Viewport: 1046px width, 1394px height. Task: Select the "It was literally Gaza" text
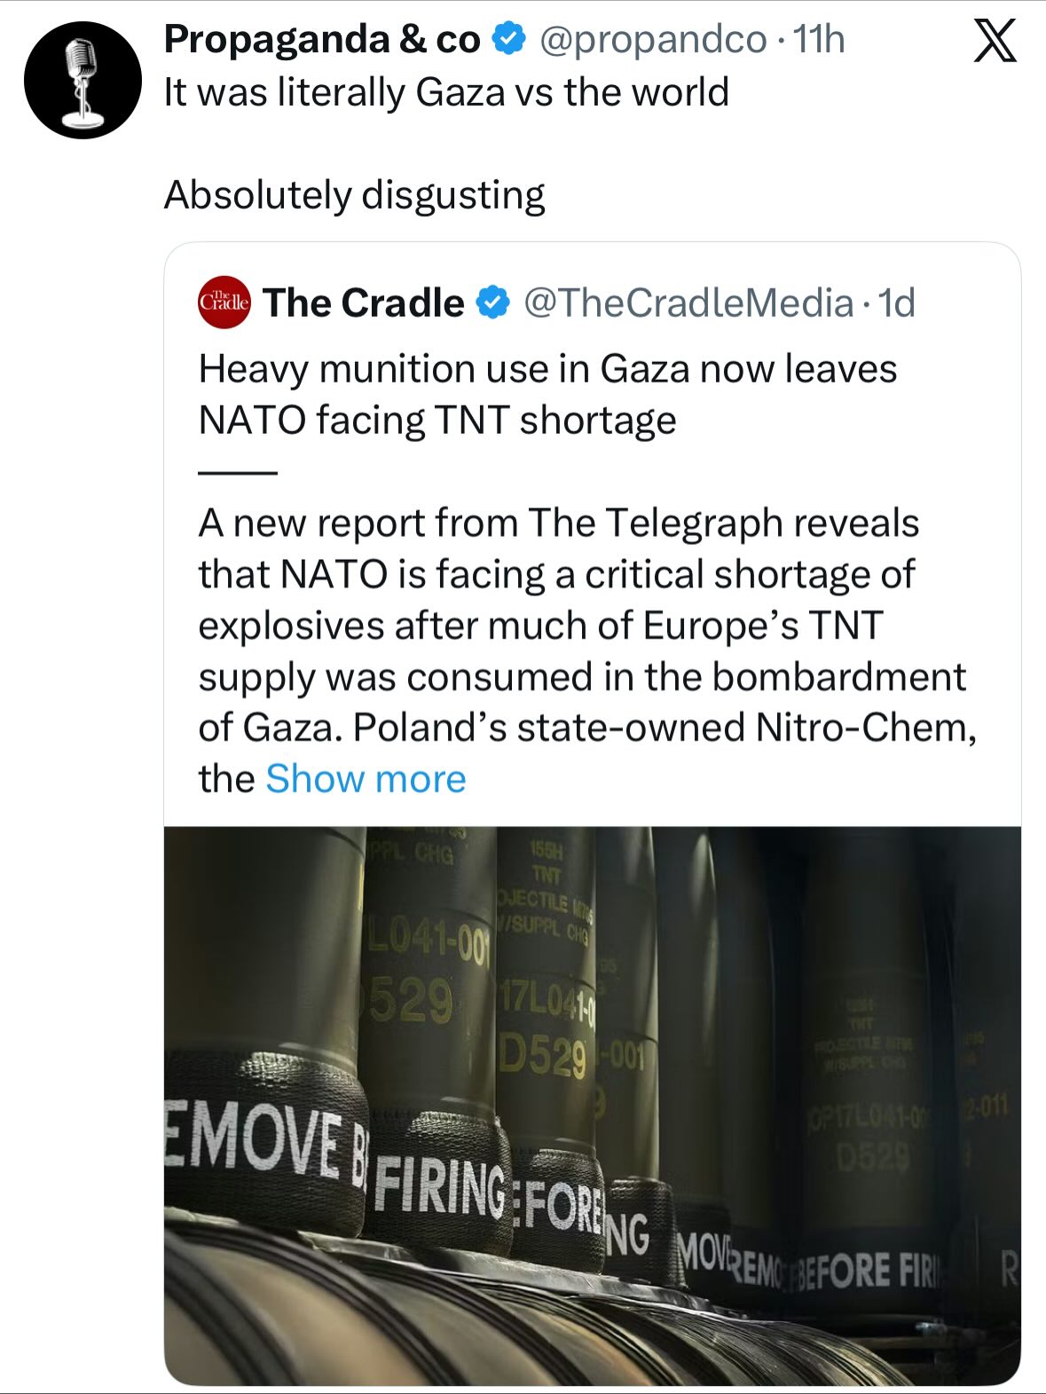pos(446,92)
